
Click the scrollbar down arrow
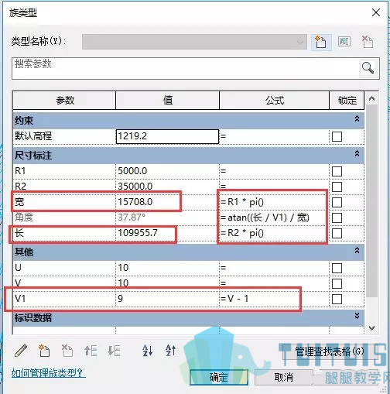coord(371,328)
